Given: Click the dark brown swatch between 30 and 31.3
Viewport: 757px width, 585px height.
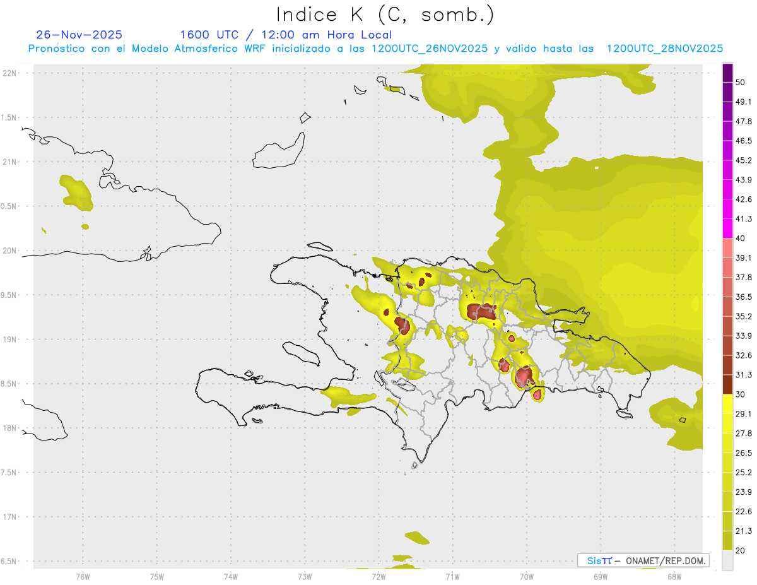Looking at the screenshot, I should coord(727,385).
